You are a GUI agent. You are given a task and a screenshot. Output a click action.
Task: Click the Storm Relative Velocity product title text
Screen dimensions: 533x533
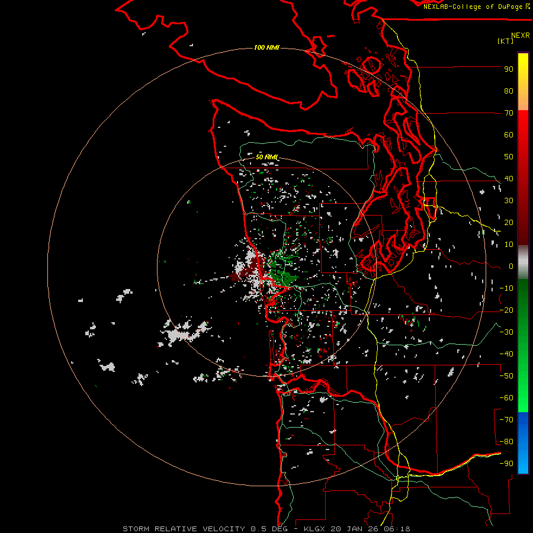point(184,529)
